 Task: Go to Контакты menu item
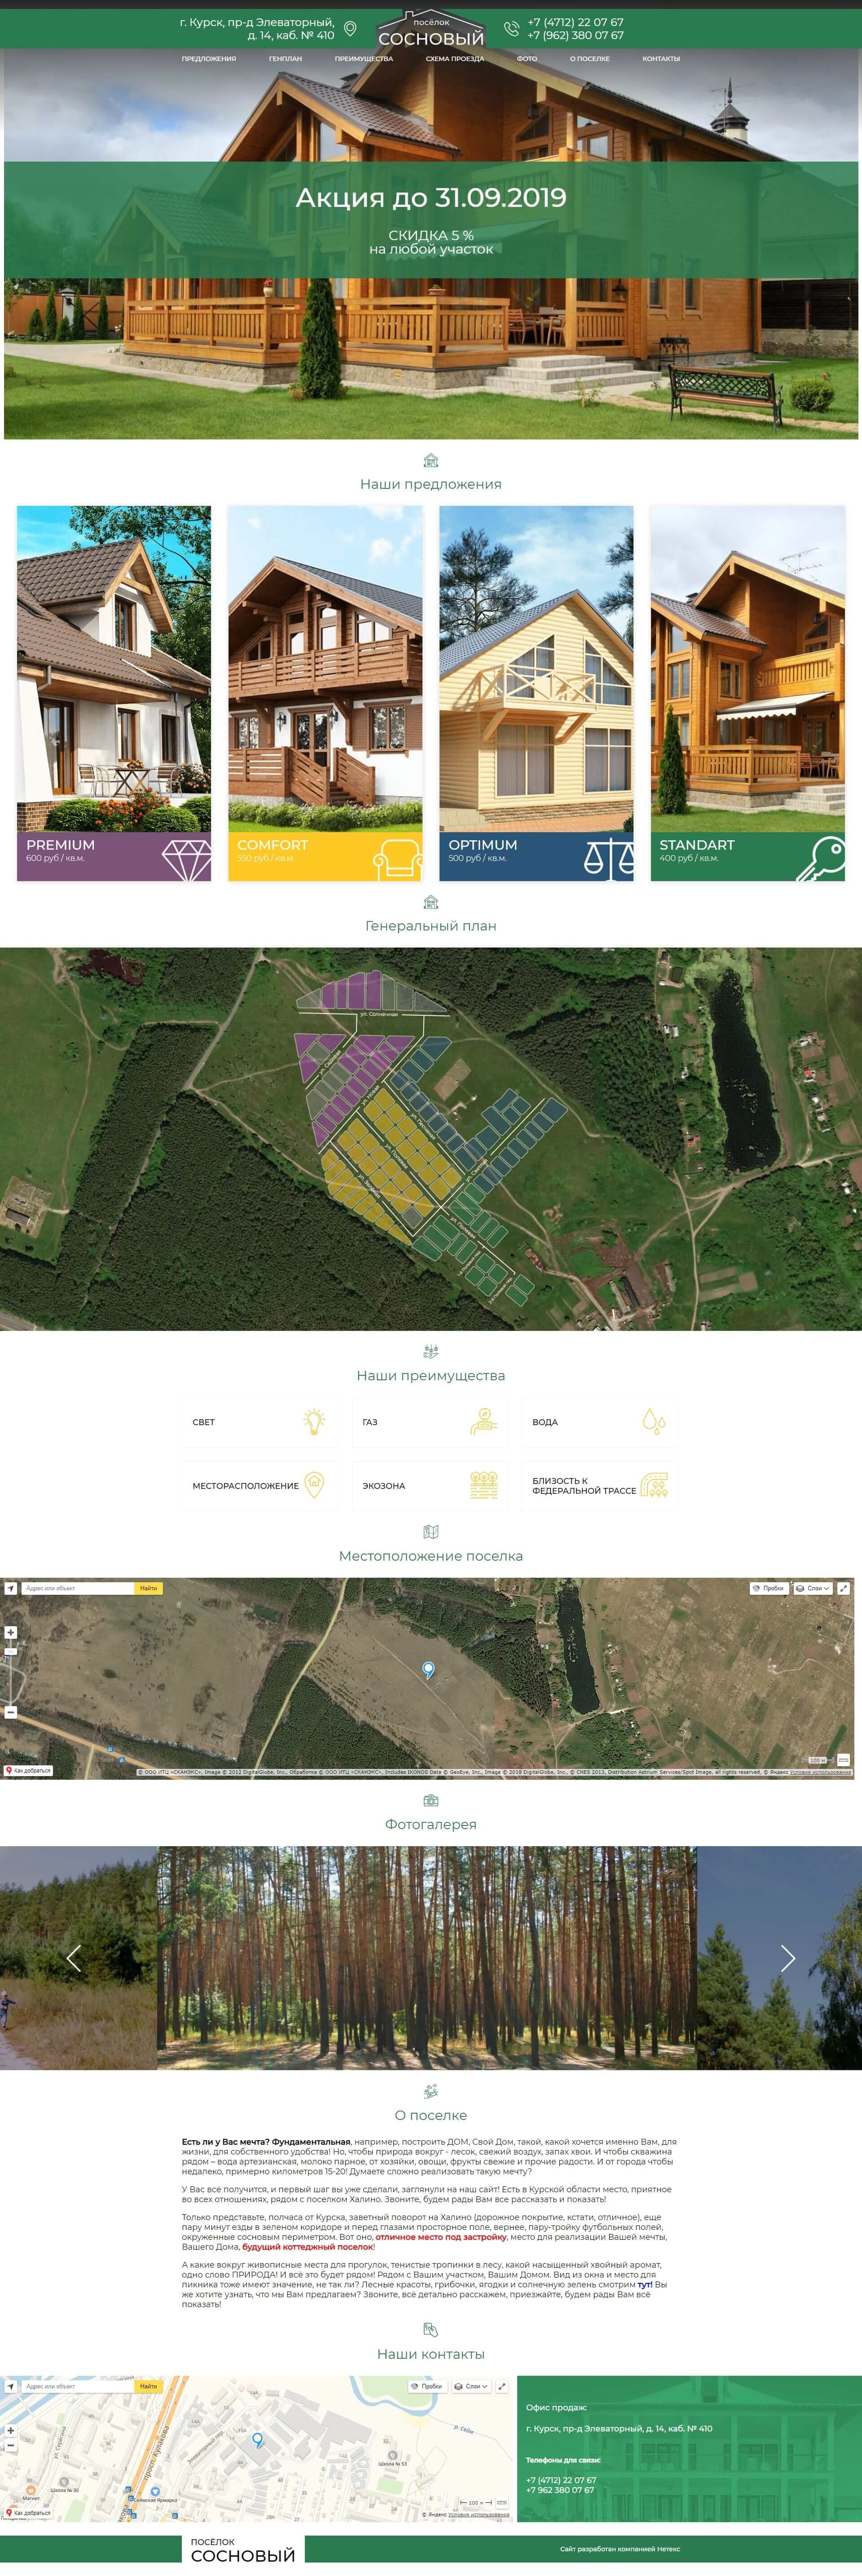point(661,59)
